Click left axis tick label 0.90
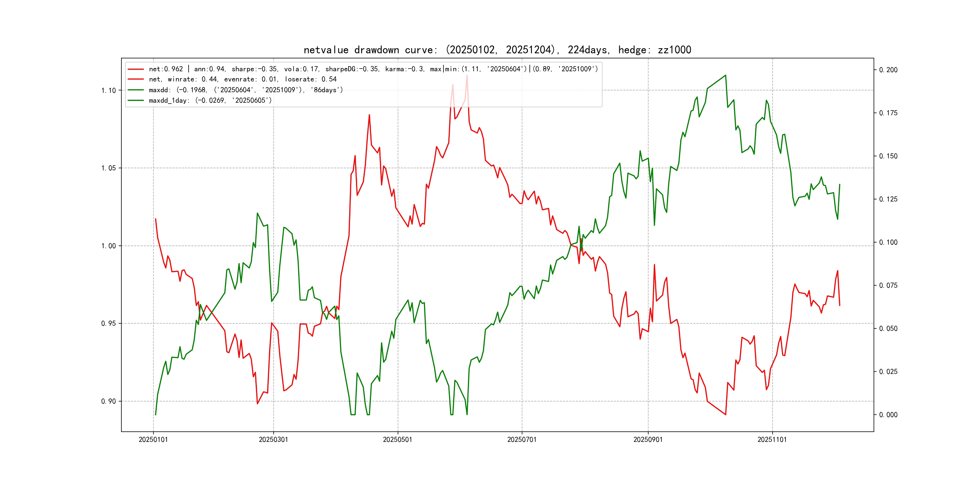Viewport: 971px width, 485px height. 108,401
